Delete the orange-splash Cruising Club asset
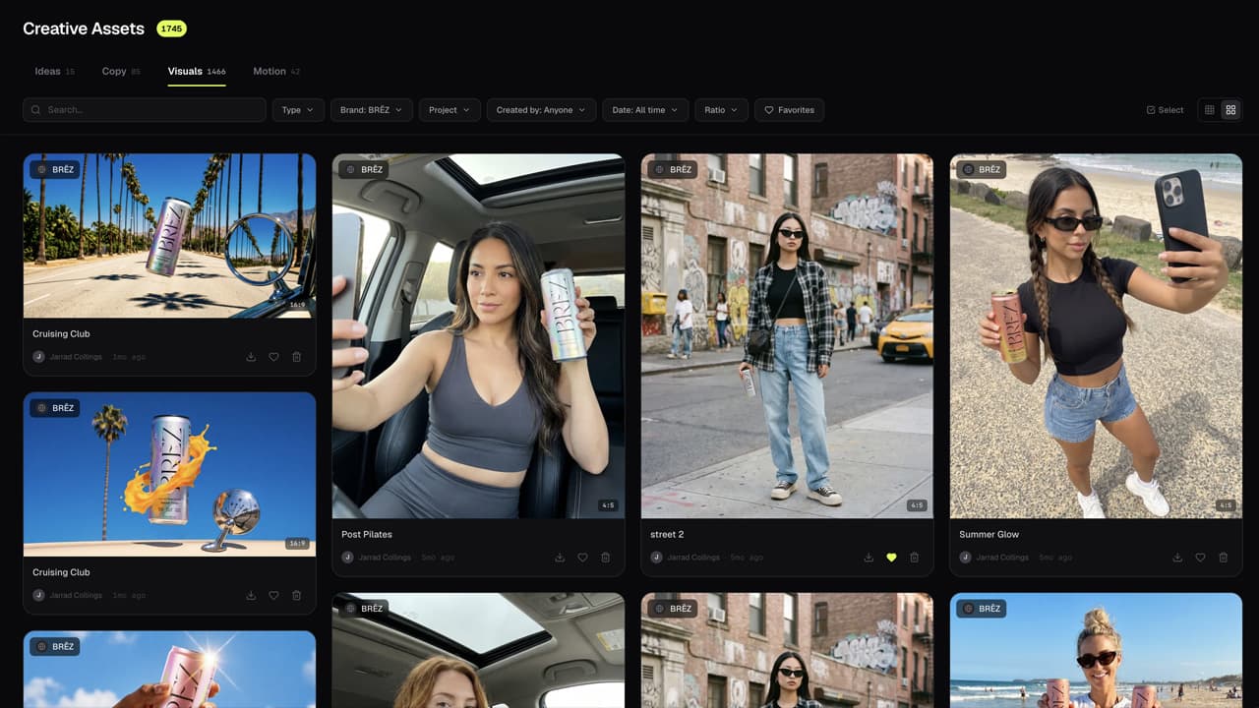1259x708 pixels. [x=297, y=595]
